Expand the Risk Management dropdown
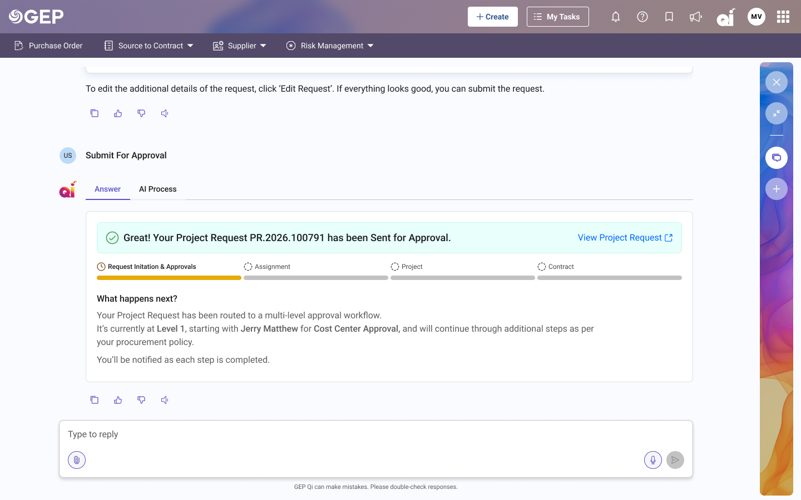This screenshot has width=801, height=500. click(330, 46)
